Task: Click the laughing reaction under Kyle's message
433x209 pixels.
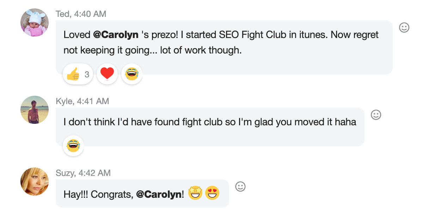Action: pos(73,146)
